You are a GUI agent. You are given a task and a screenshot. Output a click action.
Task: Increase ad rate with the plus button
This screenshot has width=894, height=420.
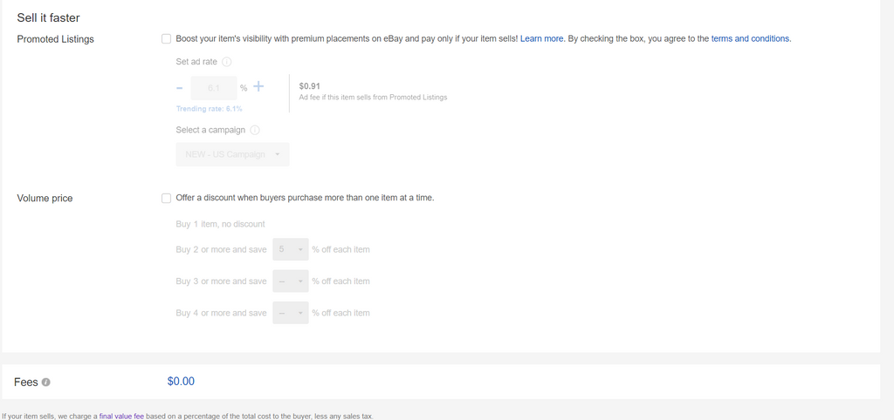258,86
